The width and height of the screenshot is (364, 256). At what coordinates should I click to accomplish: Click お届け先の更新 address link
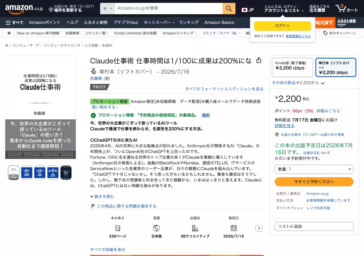[312, 135]
